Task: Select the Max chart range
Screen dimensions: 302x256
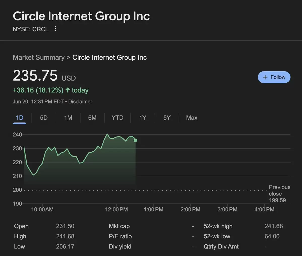Action: tap(192, 118)
